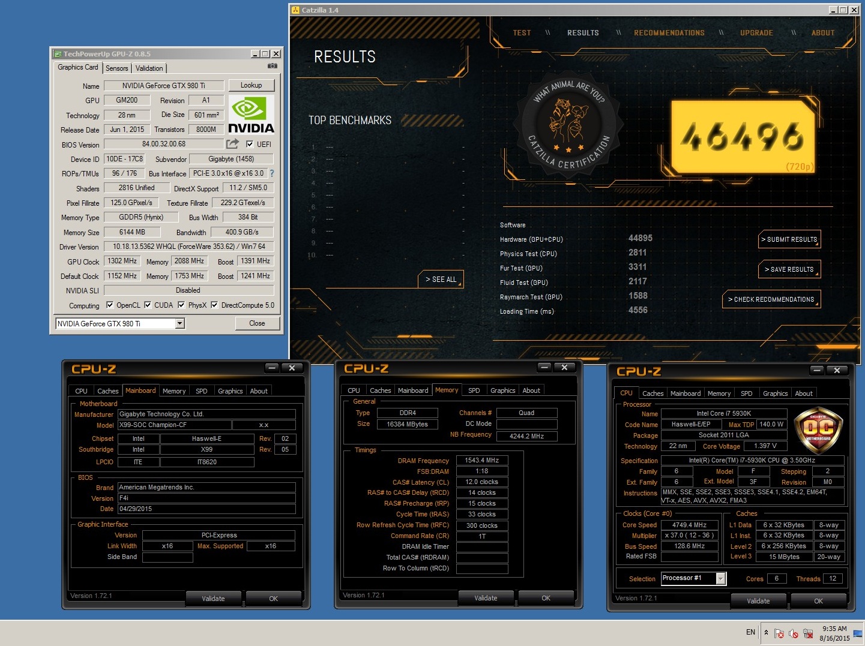Click the Show Desktop button in taskbar
This screenshot has width=865, height=646.
click(x=858, y=633)
